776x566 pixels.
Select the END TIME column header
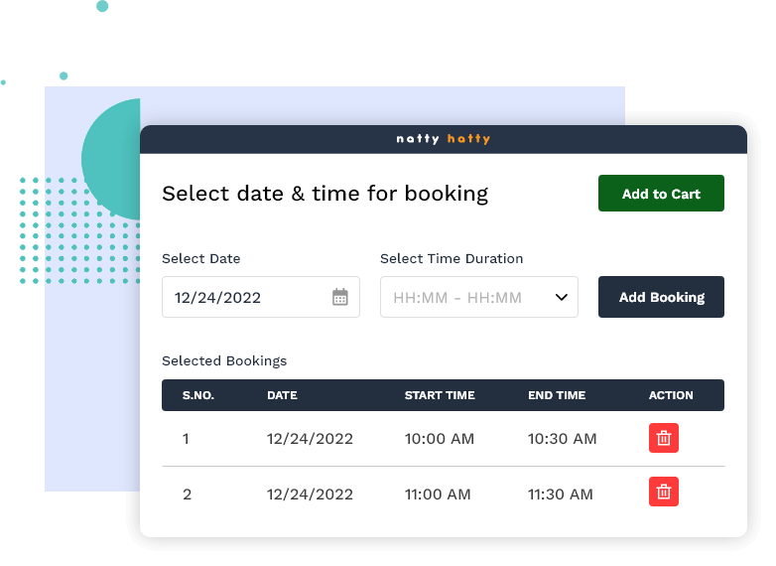point(557,395)
